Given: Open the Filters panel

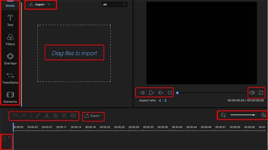Looking at the screenshot, I should (x=10, y=40).
